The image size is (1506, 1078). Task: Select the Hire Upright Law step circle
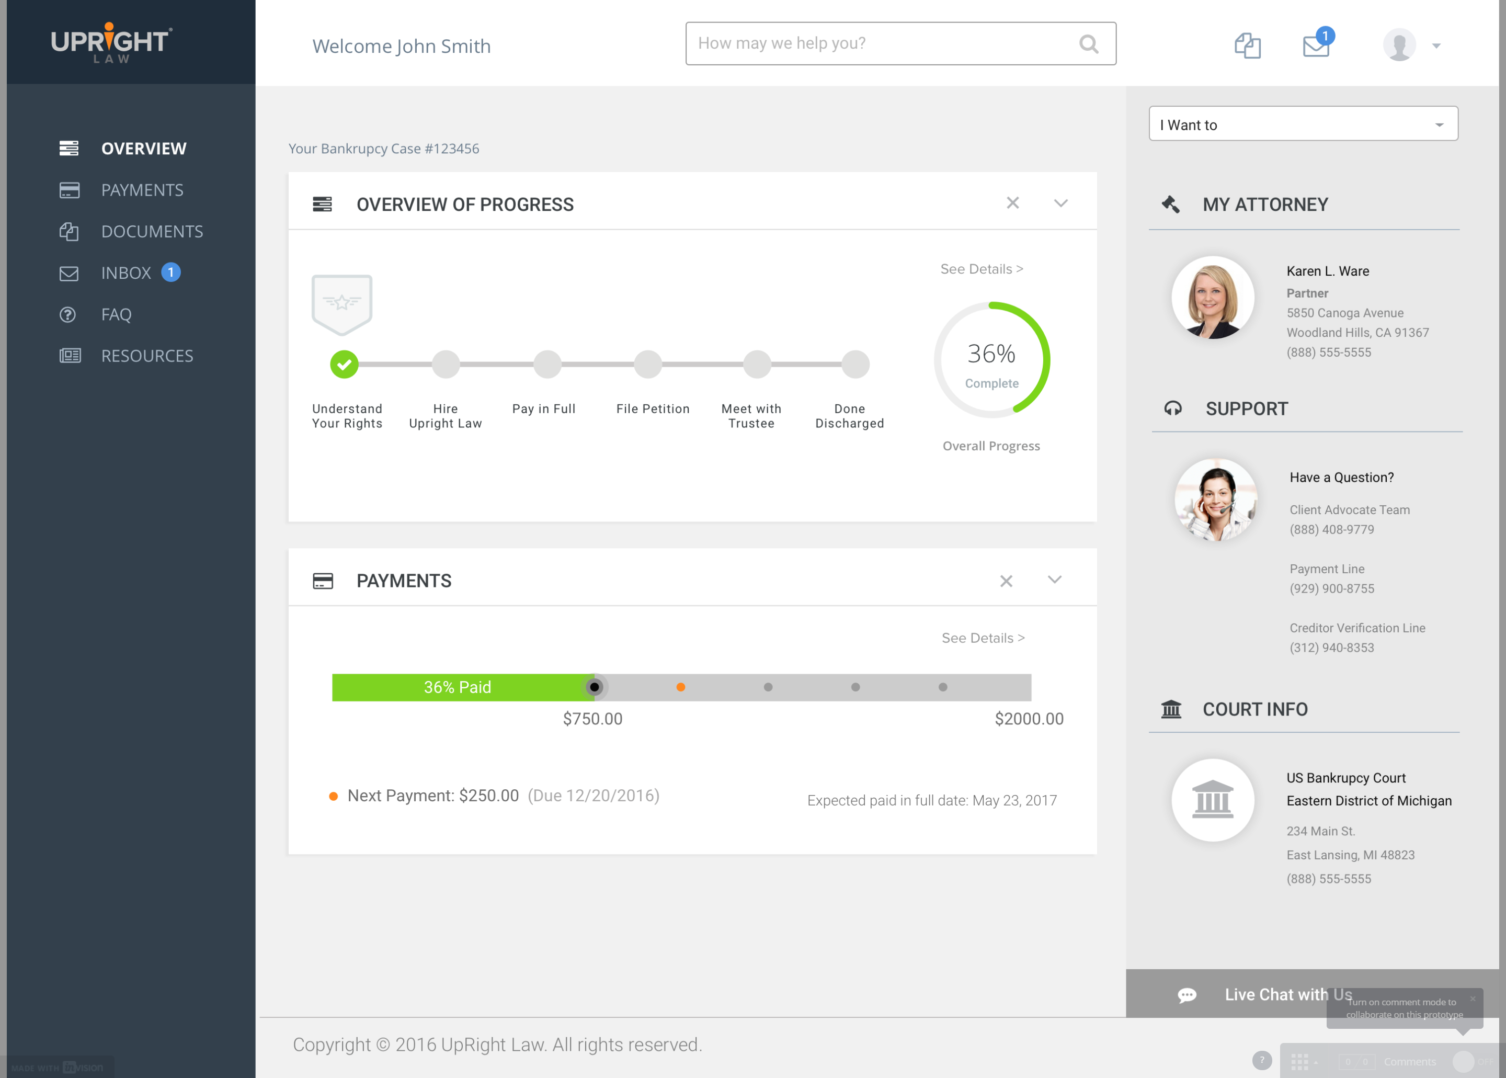[446, 365]
